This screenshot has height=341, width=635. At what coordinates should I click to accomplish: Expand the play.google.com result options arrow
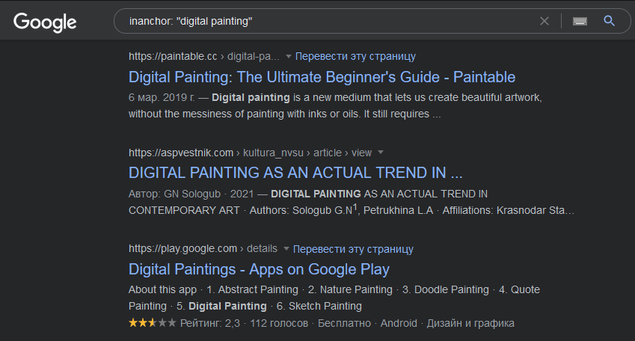[x=286, y=249]
